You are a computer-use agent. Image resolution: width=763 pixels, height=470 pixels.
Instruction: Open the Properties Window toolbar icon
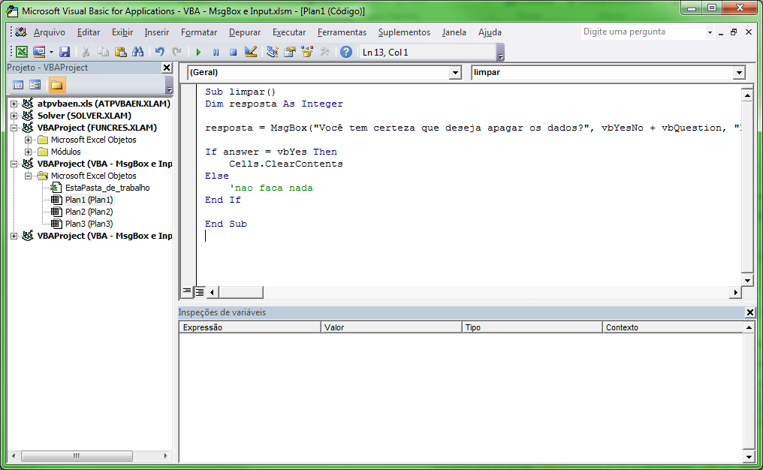tap(290, 52)
